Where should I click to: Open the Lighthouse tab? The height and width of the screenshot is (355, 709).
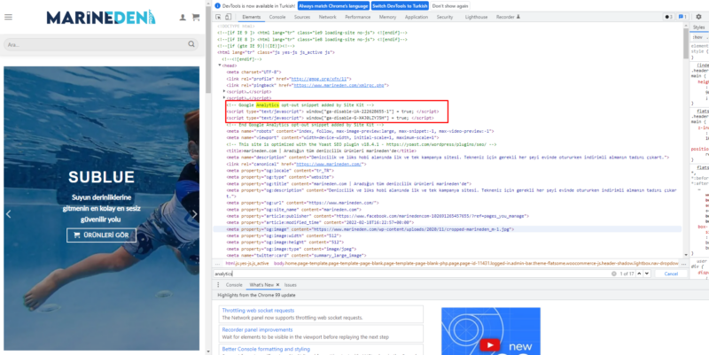pos(476,17)
